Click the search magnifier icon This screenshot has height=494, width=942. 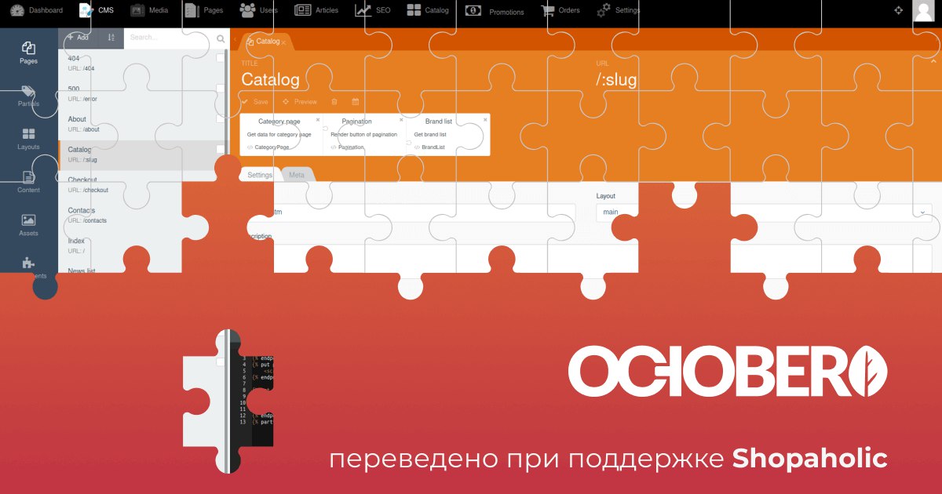point(221,38)
